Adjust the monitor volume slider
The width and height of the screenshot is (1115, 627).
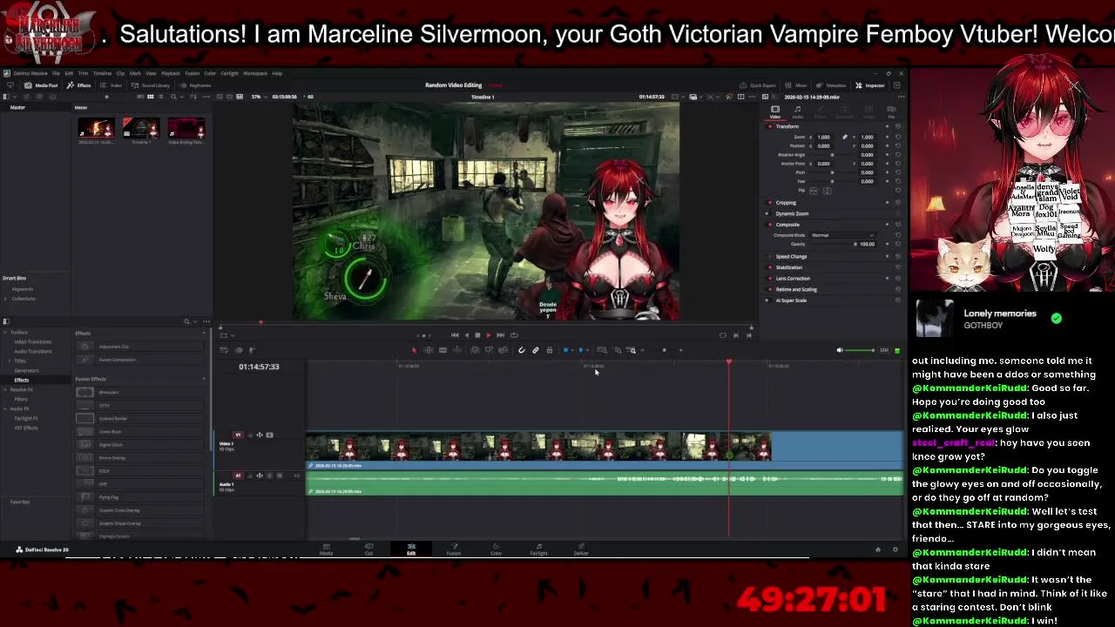pos(861,350)
